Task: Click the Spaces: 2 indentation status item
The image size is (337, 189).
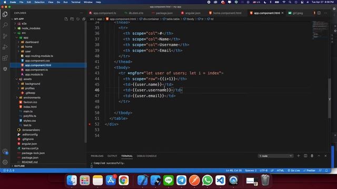Action: 251,170
